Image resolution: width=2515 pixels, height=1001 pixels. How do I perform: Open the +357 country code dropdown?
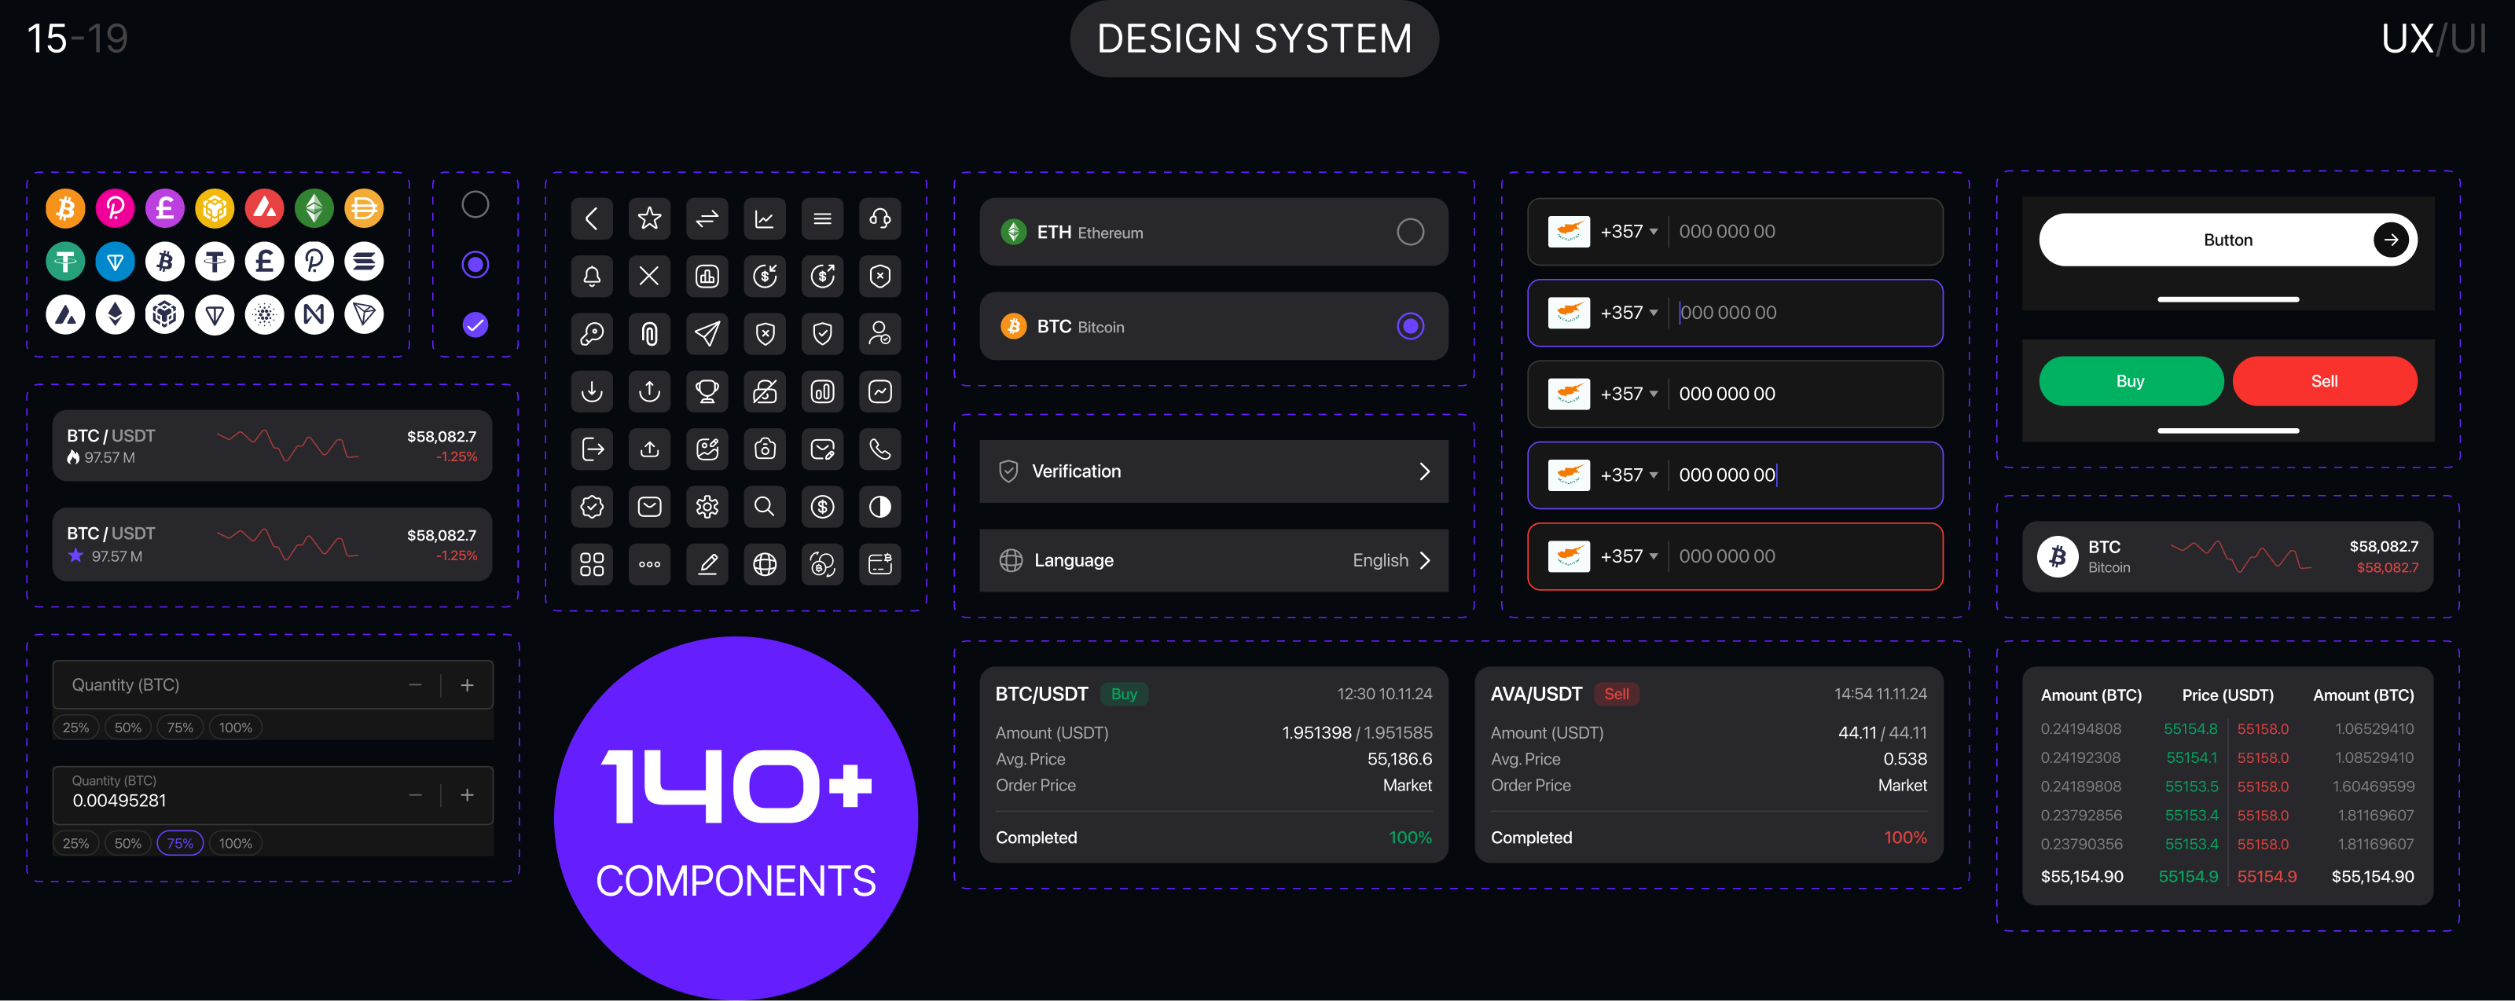1628,231
